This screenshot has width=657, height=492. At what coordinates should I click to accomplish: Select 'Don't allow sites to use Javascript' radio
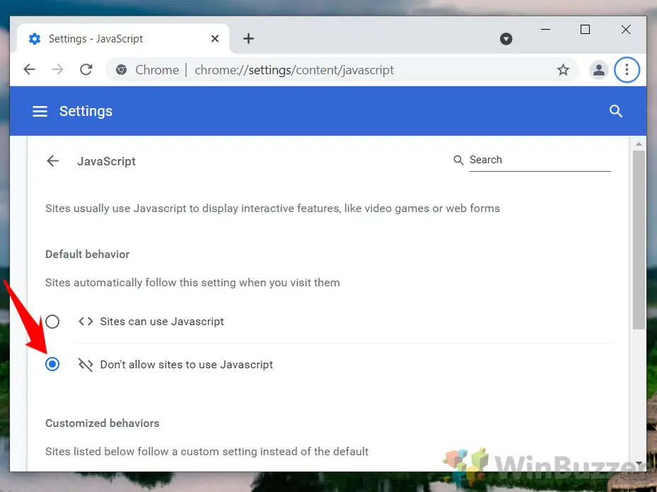point(52,365)
